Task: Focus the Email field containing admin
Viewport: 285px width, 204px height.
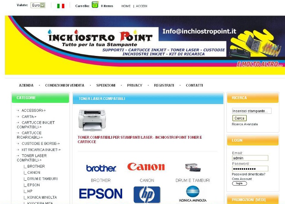Action: pyautogui.click(x=250, y=158)
